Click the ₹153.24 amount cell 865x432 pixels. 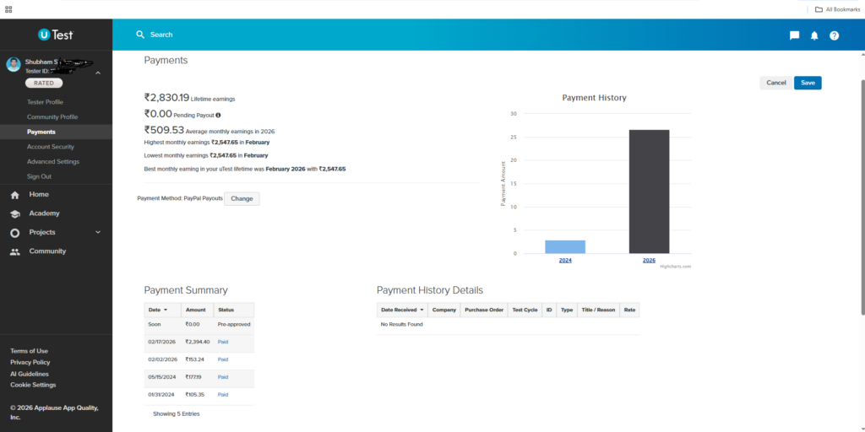pyautogui.click(x=196, y=359)
